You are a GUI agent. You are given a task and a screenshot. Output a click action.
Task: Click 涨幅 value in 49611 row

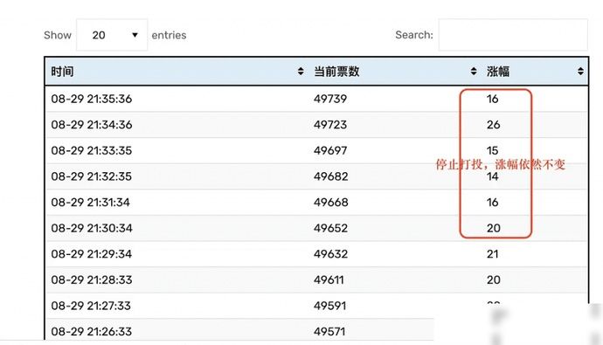(494, 279)
